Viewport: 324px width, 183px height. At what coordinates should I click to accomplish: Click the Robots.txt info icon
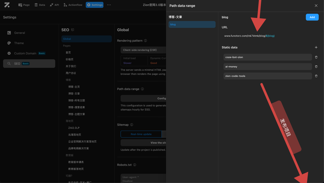[x=135, y=165]
